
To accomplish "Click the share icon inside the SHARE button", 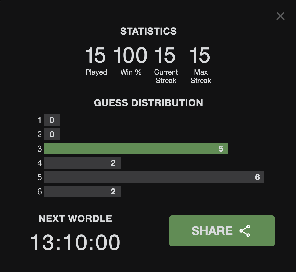I will pyautogui.click(x=245, y=231).
